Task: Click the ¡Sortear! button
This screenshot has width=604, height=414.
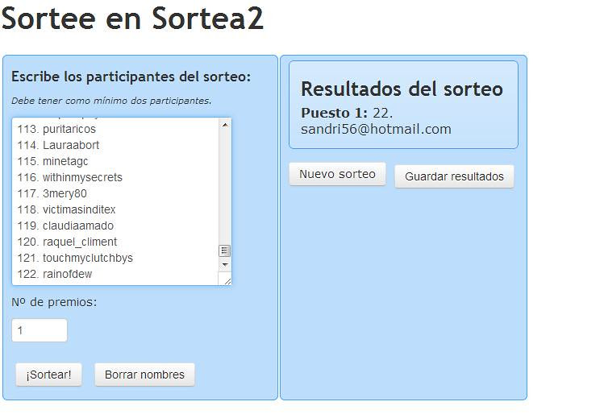Action: pyautogui.click(x=48, y=375)
